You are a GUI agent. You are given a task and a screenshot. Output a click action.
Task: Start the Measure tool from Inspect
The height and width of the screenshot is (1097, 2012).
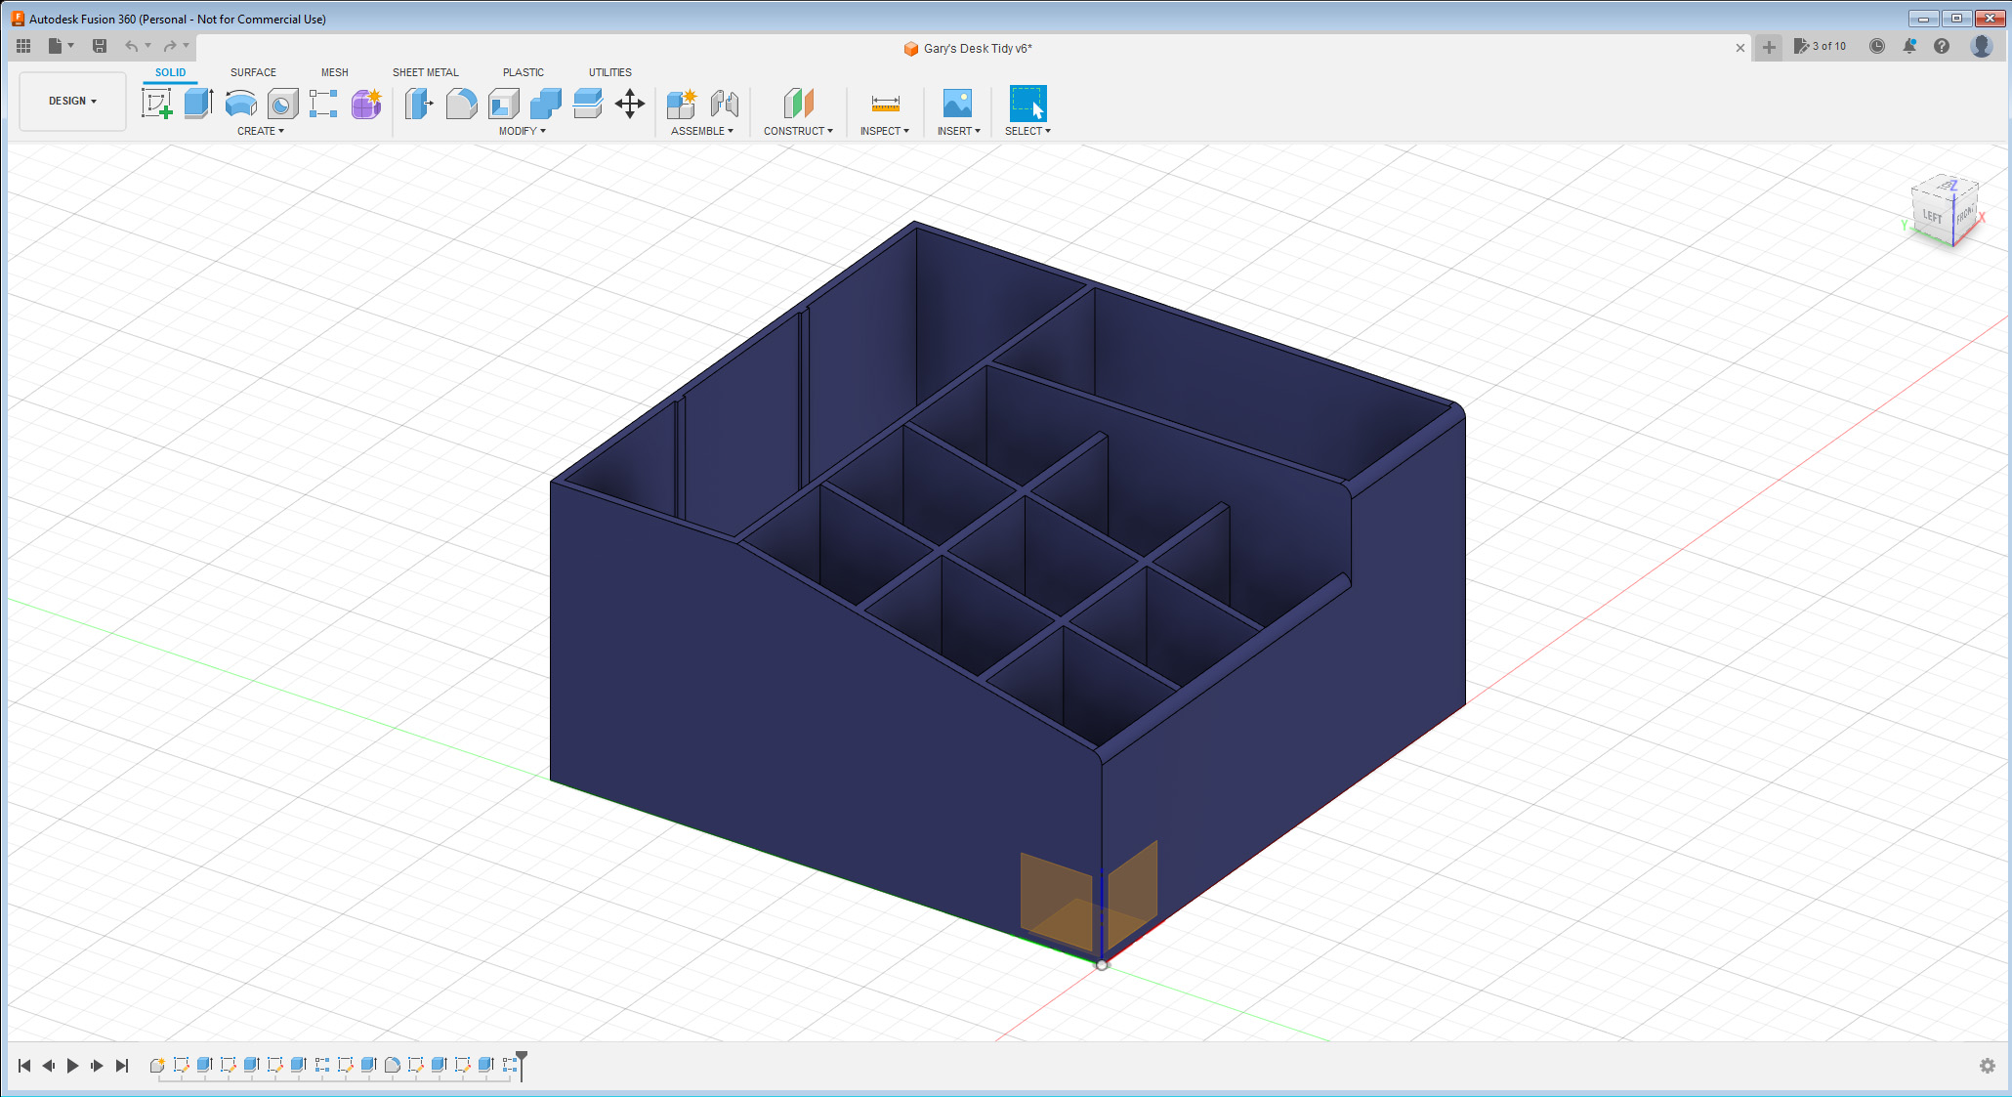tap(884, 103)
